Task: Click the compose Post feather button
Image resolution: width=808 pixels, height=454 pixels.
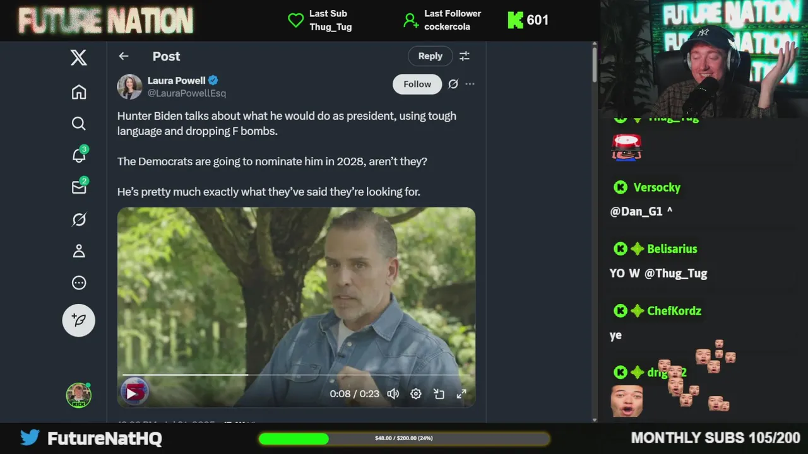Action: 78,320
